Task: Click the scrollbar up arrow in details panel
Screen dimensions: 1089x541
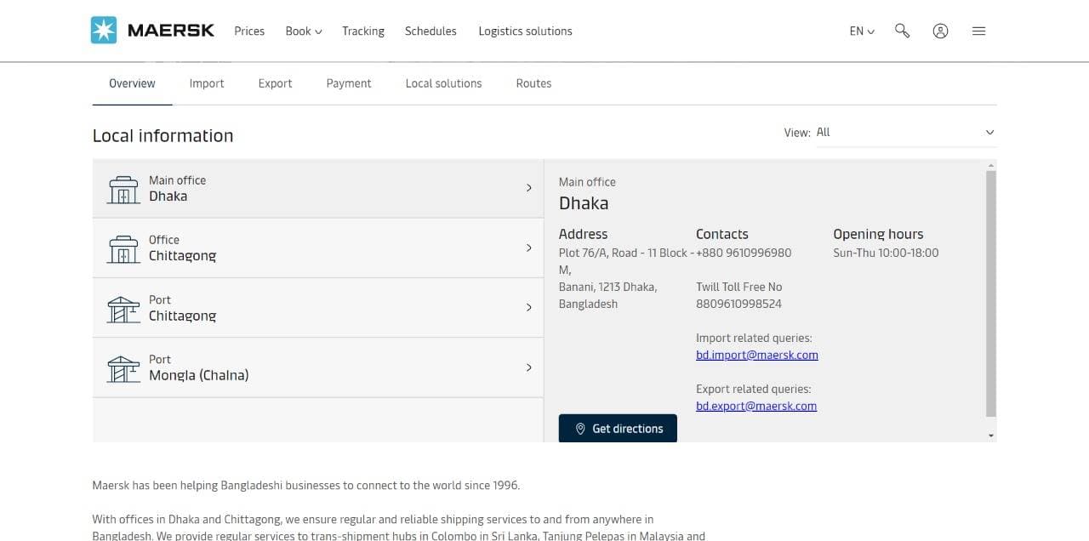Action: pyautogui.click(x=990, y=165)
